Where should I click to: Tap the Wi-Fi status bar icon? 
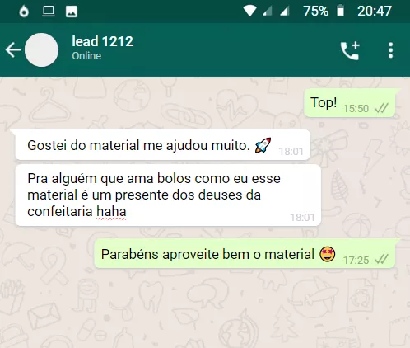(249, 12)
